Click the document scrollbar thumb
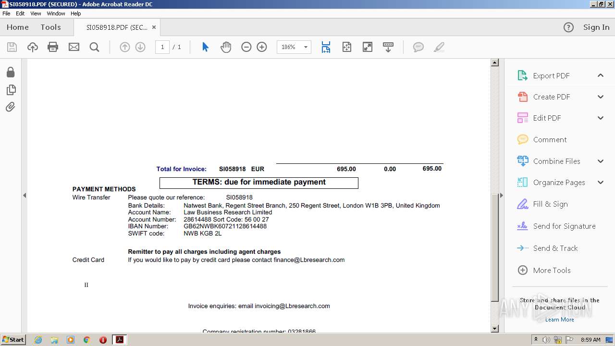This screenshot has height=346, width=615. pyautogui.click(x=495, y=247)
